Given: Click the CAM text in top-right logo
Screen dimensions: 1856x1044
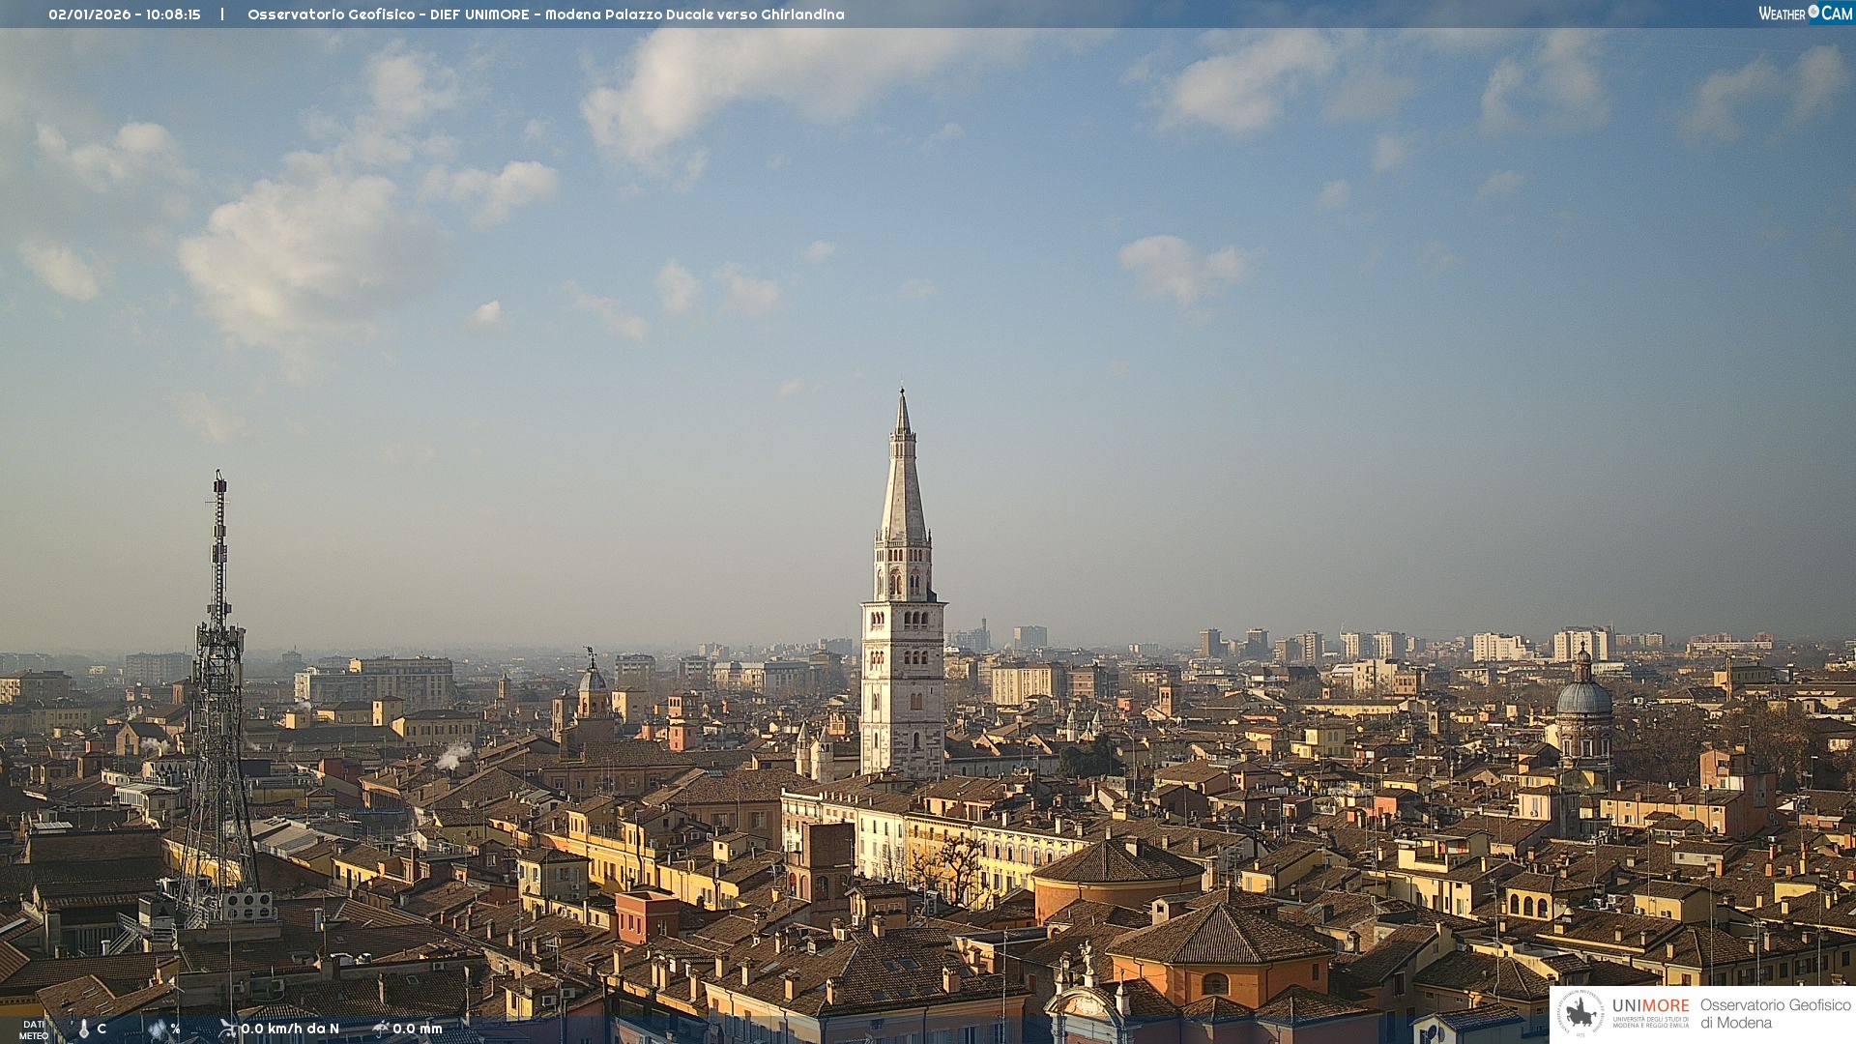Looking at the screenshot, I should (x=1837, y=14).
